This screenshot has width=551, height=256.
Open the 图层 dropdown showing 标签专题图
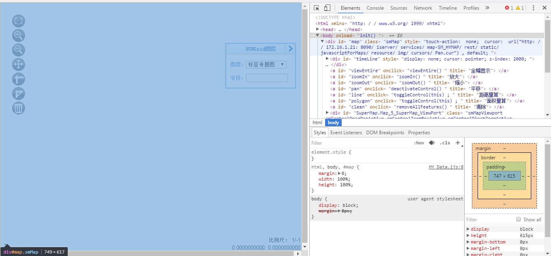(266, 65)
